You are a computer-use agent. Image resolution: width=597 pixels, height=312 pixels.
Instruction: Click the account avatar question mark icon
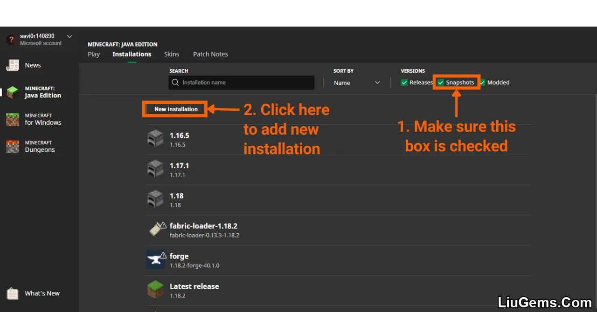[x=12, y=40]
